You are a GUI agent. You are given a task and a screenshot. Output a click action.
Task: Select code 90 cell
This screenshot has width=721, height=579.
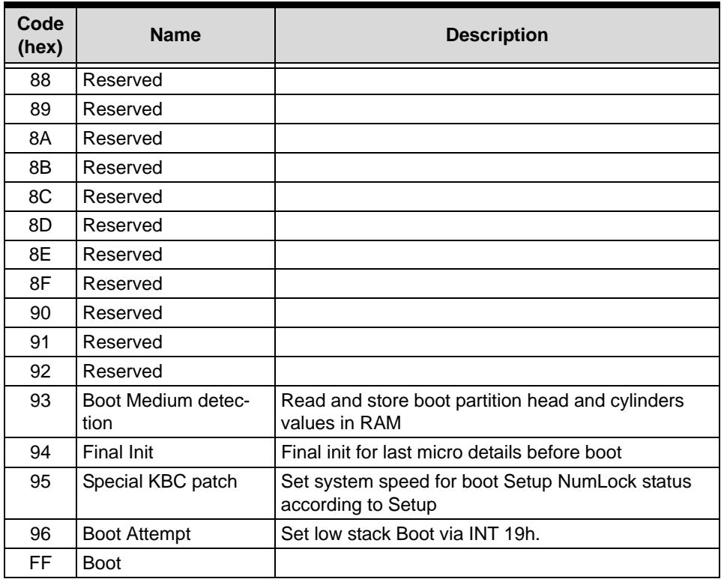[40, 313]
